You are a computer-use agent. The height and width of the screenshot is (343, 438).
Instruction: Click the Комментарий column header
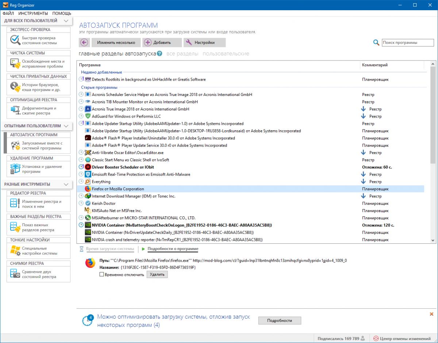(392, 65)
